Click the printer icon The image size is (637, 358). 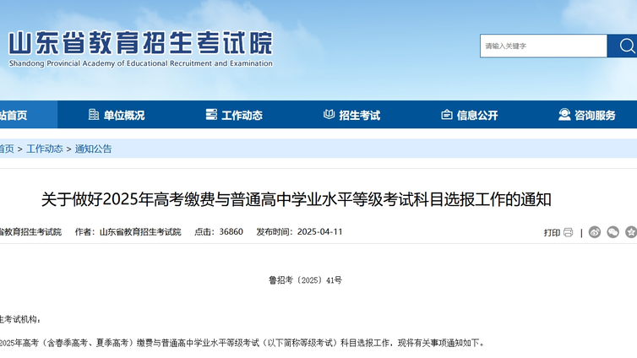(569, 232)
